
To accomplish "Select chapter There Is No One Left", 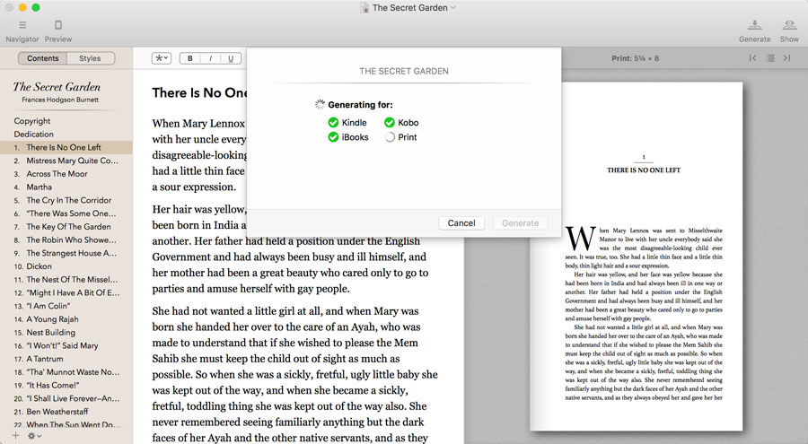I will click(x=66, y=147).
